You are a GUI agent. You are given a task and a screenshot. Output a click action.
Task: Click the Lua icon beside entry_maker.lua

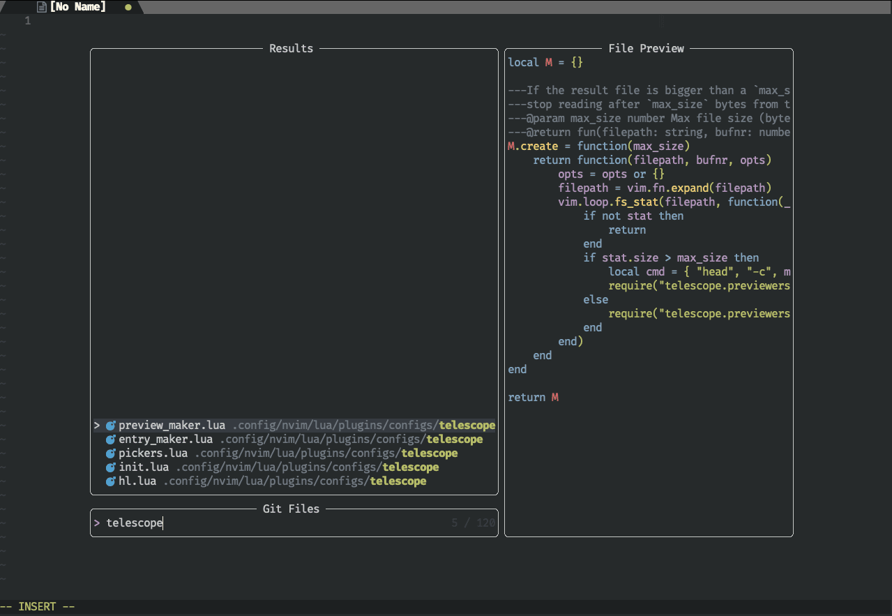(x=110, y=440)
